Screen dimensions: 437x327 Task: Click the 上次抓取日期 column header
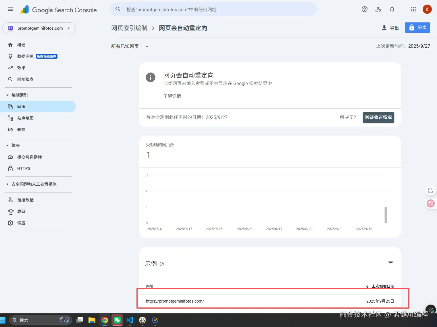383,286
